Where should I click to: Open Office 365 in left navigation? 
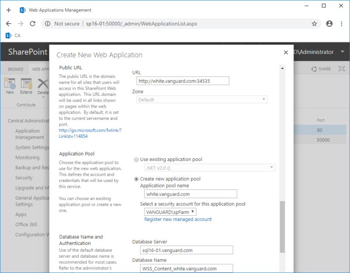(x=26, y=224)
